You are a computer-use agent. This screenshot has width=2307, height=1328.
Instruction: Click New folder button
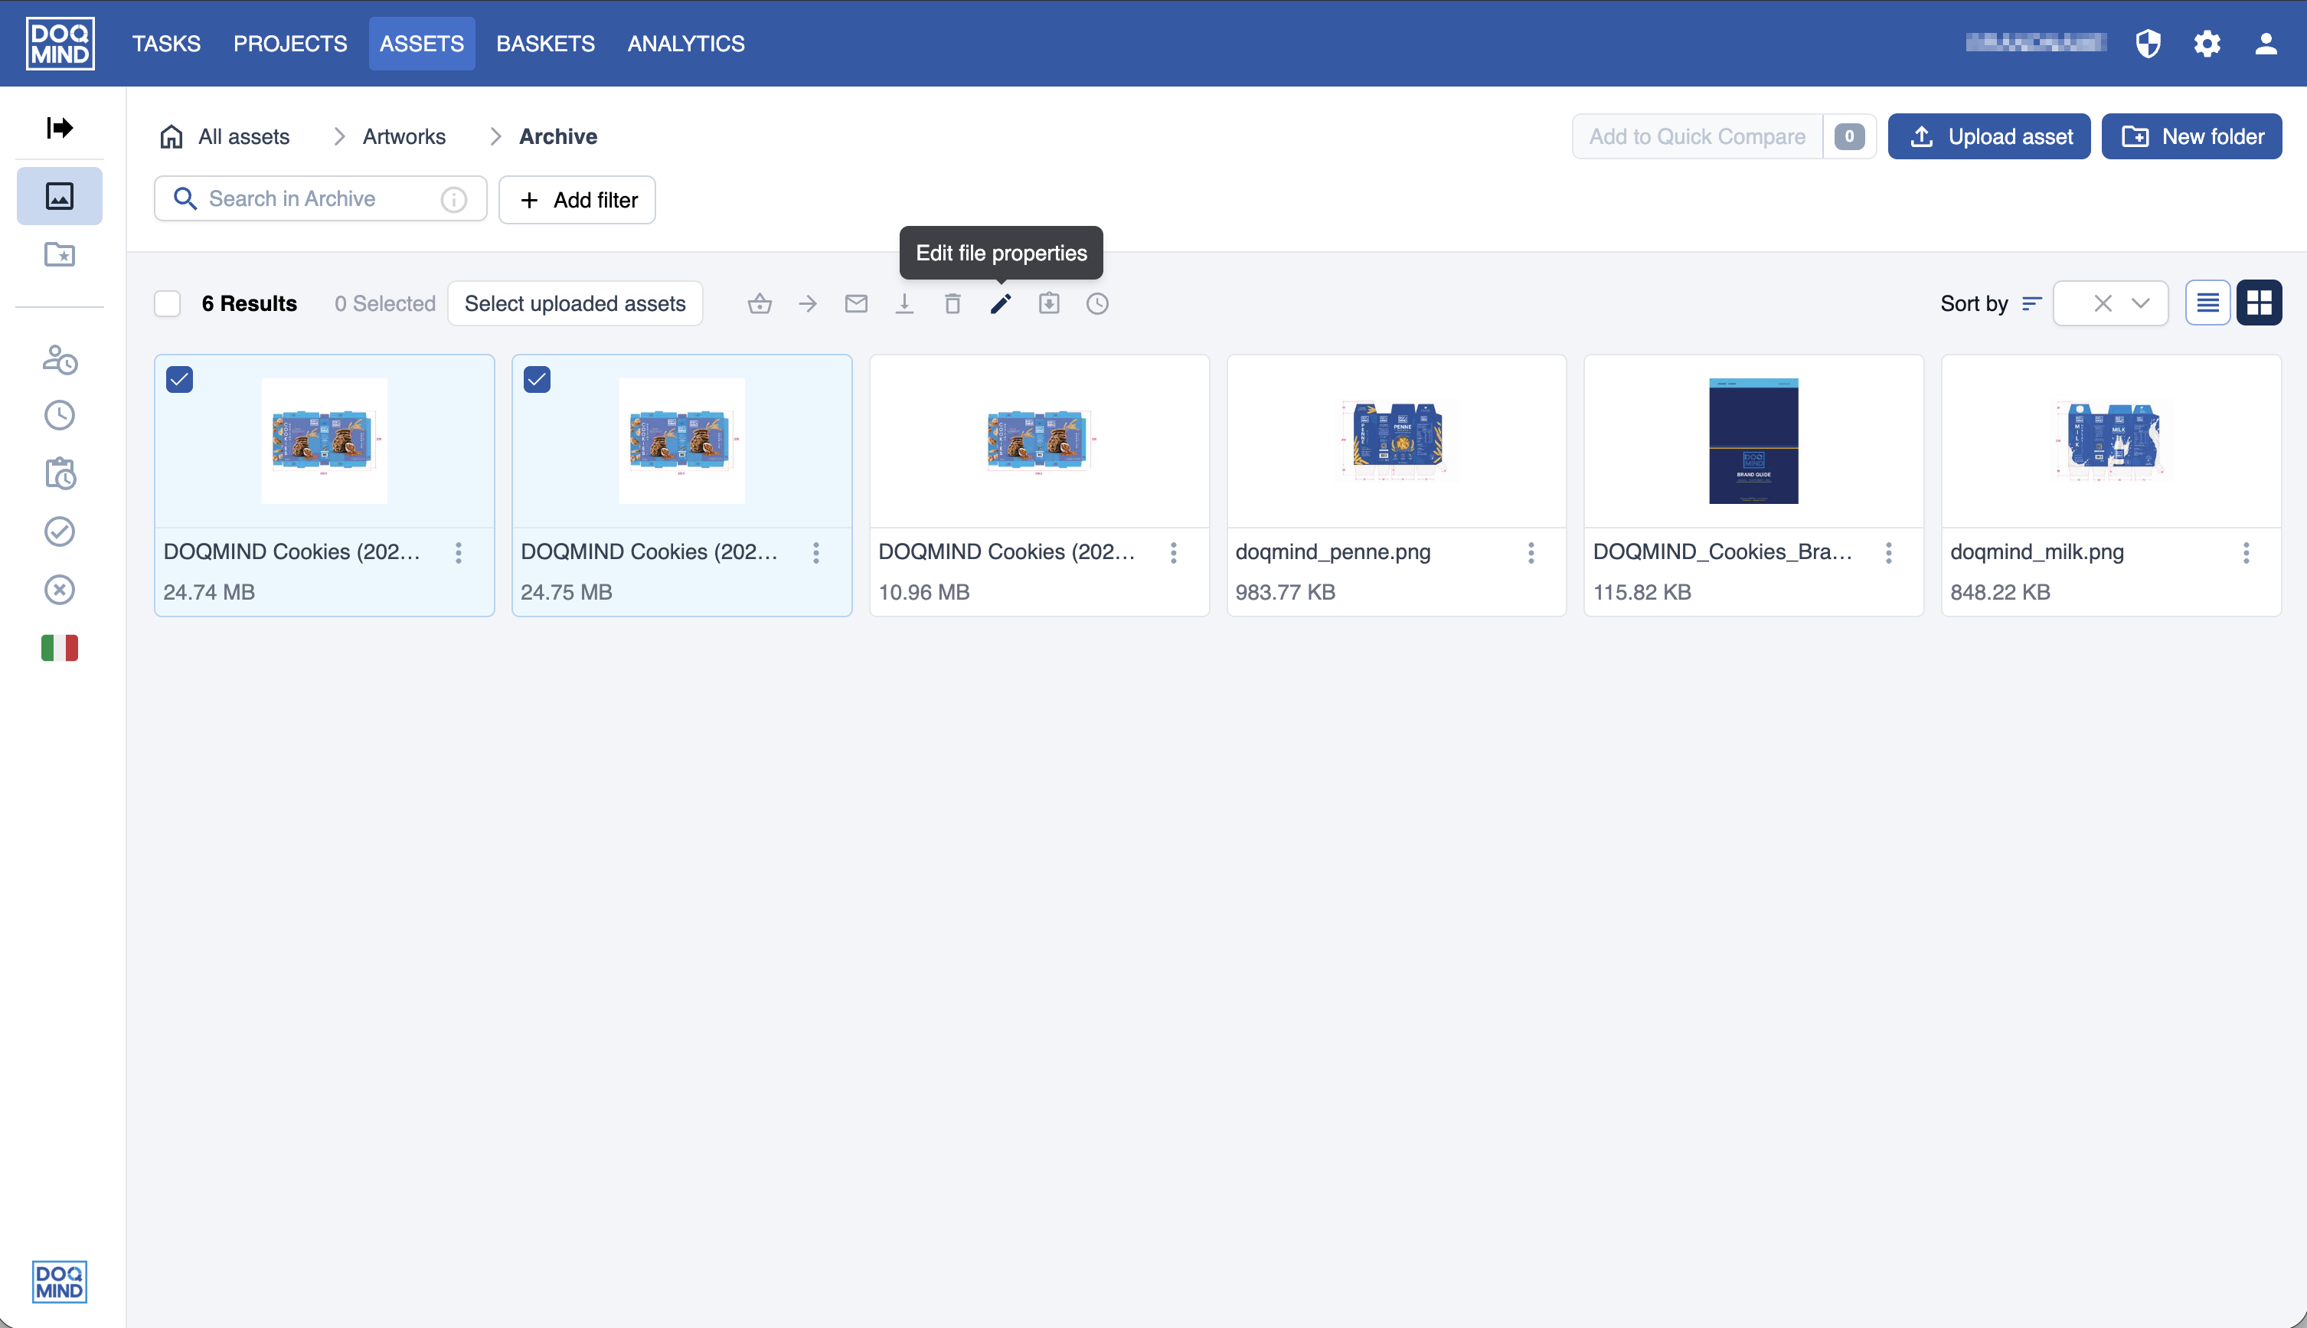(x=2191, y=136)
